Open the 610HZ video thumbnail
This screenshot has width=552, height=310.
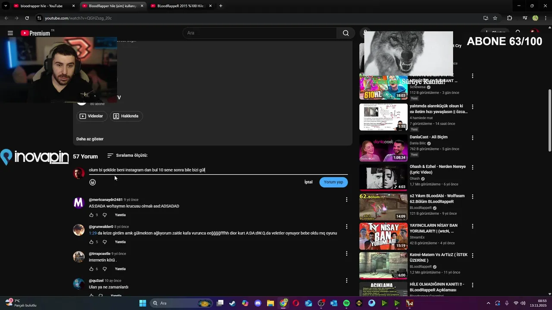pos(383,87)
